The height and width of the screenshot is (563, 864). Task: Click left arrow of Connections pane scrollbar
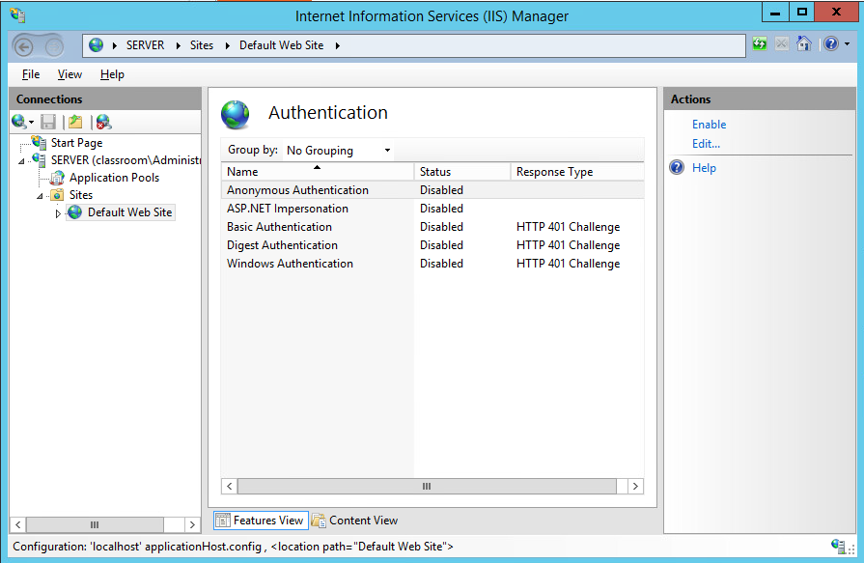18,524
